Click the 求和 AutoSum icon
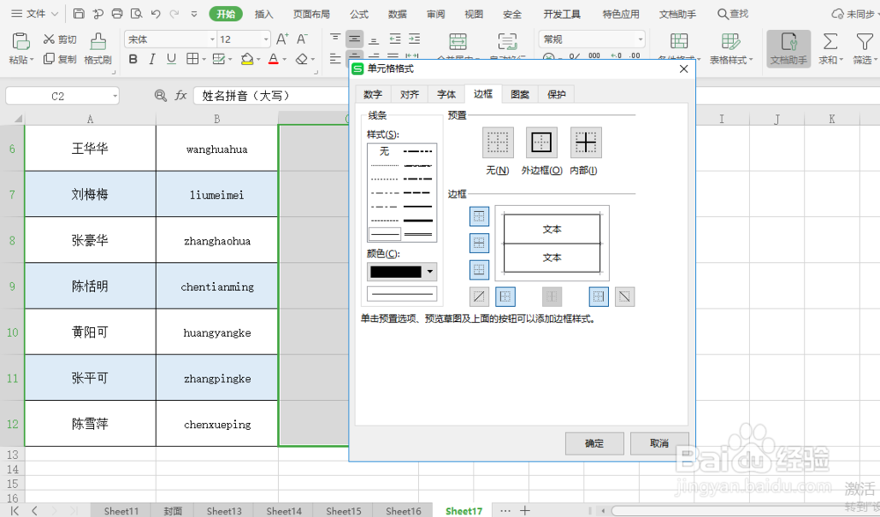Screen dimensions: 880x517 831,42
